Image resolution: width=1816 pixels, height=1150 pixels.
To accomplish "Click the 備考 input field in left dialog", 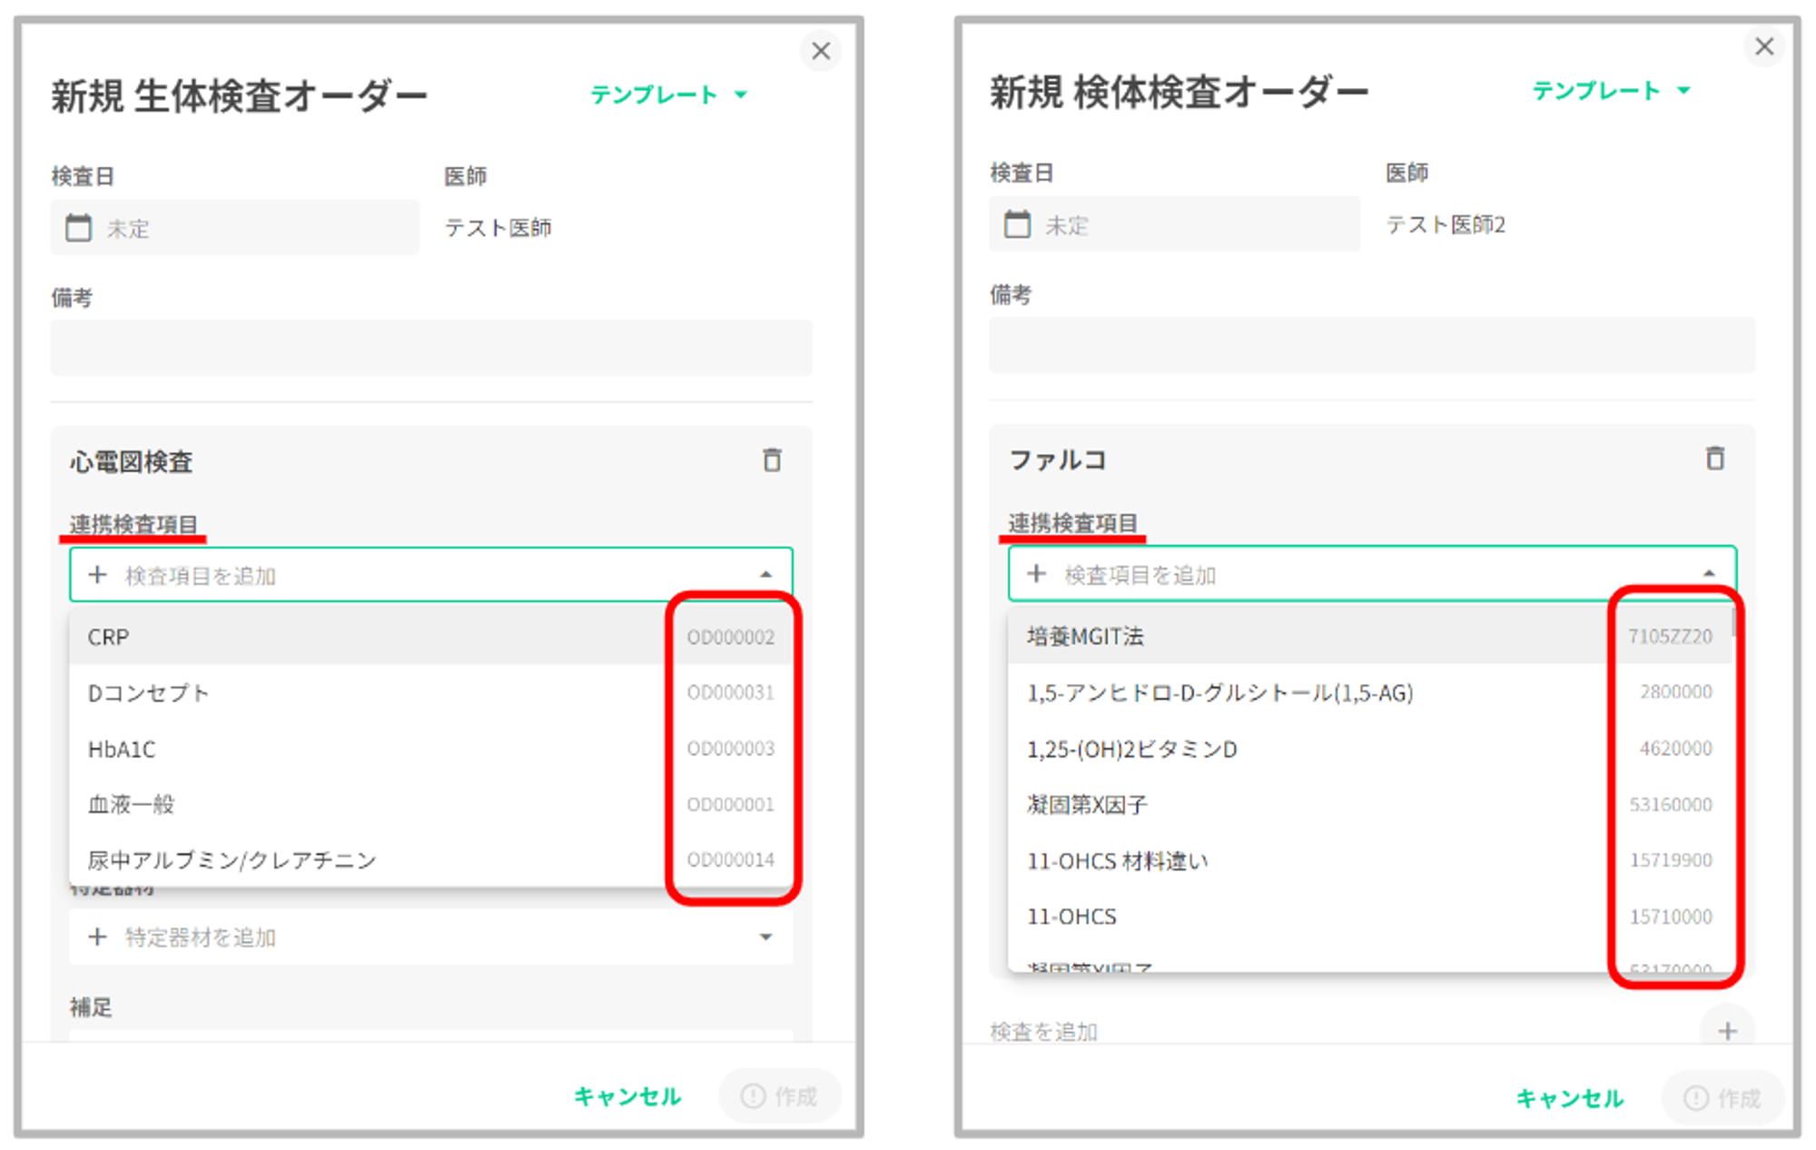I will pos(430,347).
